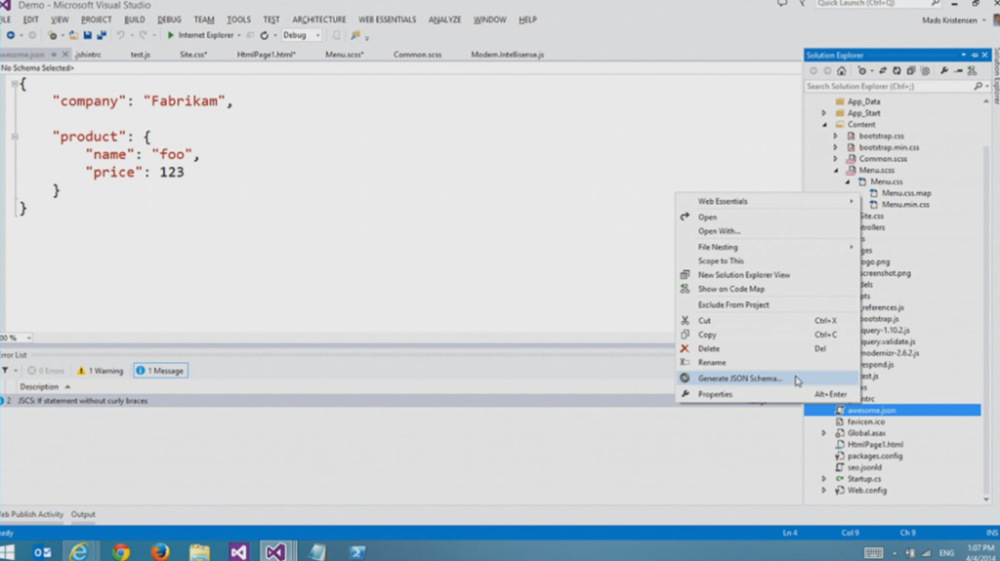This screenshot has height=561, width=1000.
Task: Open the Debug configuration dropdown
Action: 301,35
